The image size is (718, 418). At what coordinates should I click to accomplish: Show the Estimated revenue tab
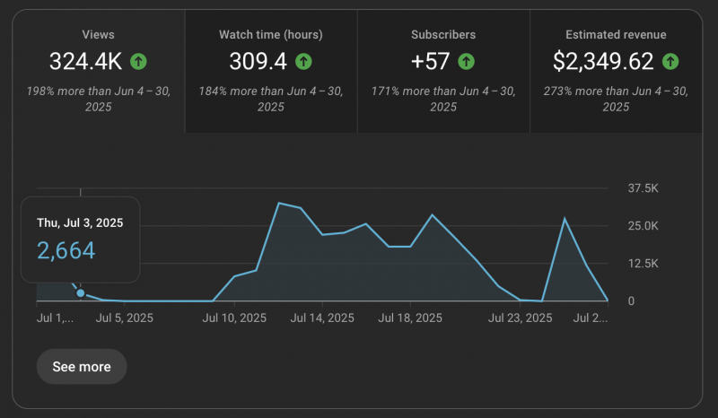[616, 72]
